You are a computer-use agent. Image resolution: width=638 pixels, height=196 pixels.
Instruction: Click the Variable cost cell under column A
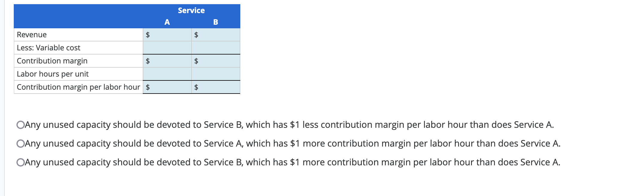[168, 48]
